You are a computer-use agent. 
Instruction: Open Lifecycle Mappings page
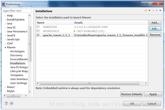point(19,71)
